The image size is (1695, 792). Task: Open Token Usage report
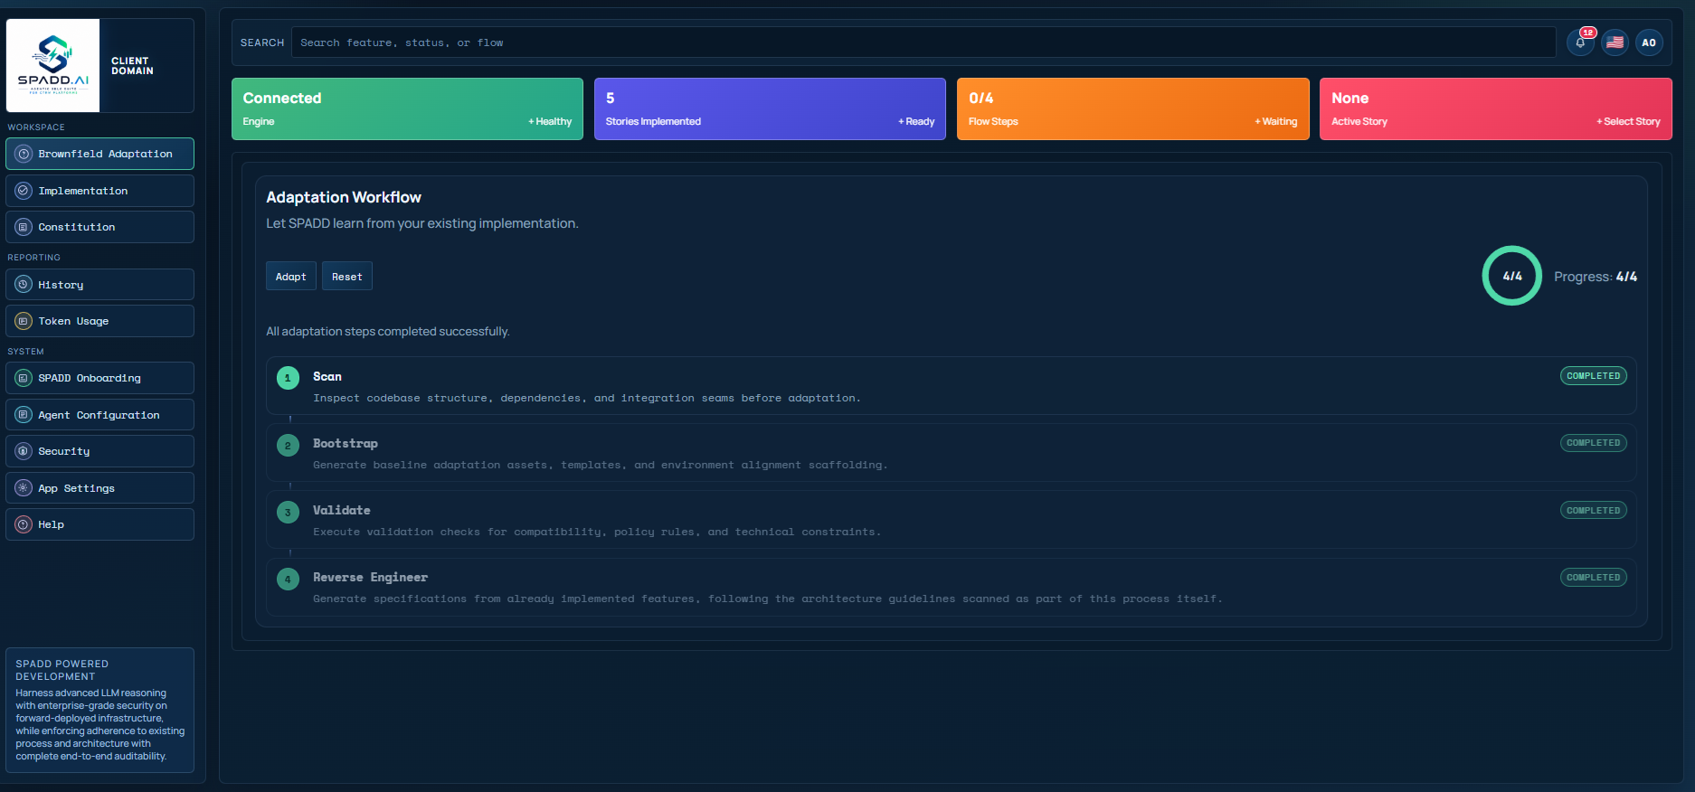[99, 321]
